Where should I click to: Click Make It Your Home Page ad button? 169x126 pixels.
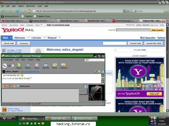pos(154,94)
